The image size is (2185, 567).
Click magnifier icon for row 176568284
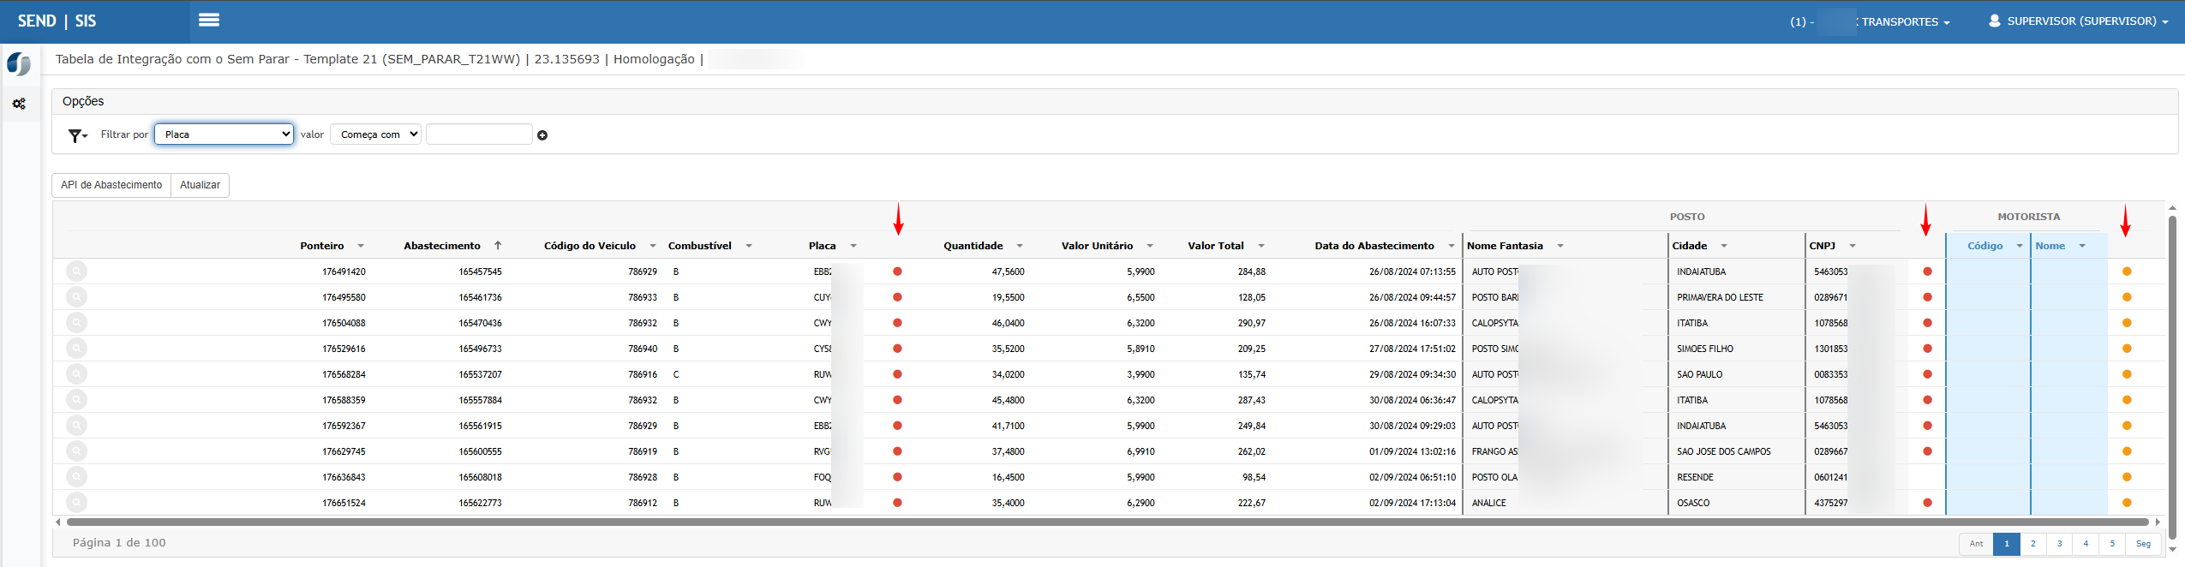tap(77, 374)
